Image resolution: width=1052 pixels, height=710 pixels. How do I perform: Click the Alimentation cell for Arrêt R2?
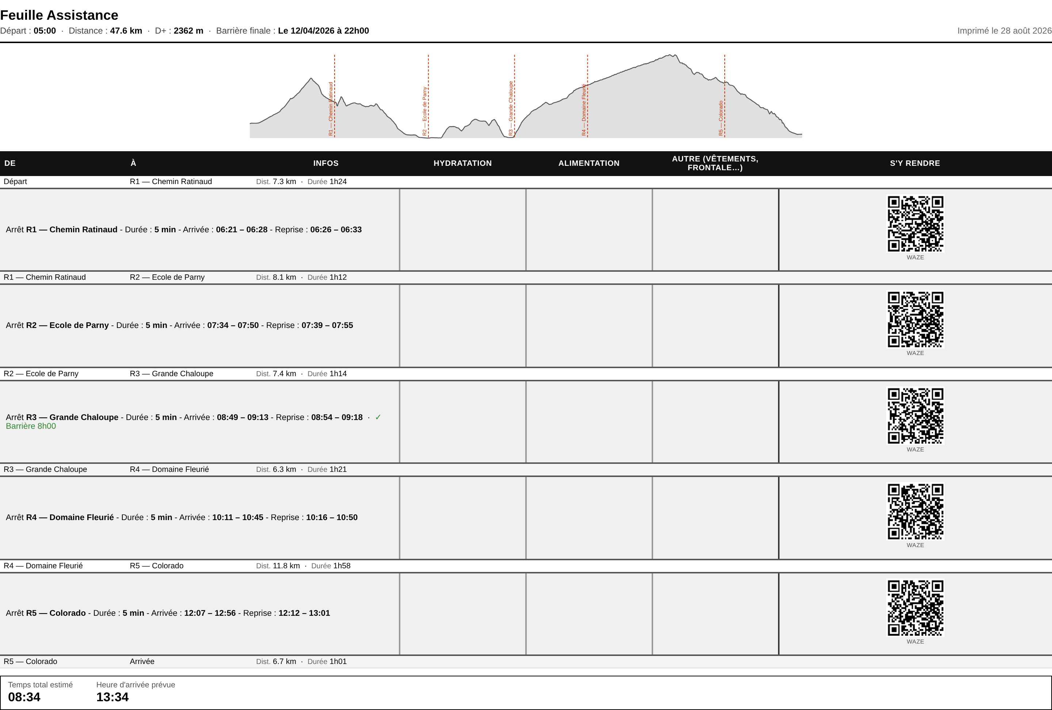click(589, 326)
